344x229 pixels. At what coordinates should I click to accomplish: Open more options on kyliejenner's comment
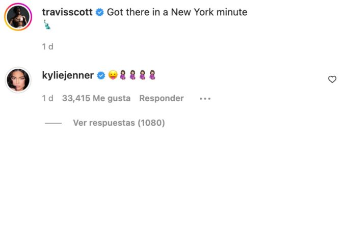coord(205,99)
